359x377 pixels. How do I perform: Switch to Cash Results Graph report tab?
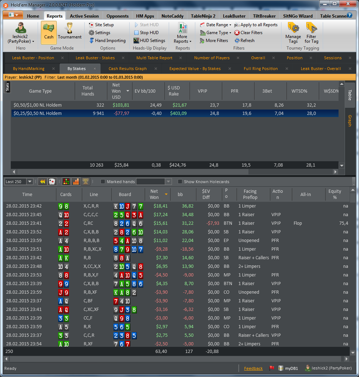tap(127, 69)
